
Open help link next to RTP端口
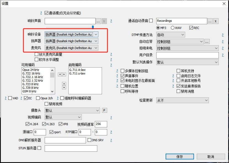click(x=111, y=132)
